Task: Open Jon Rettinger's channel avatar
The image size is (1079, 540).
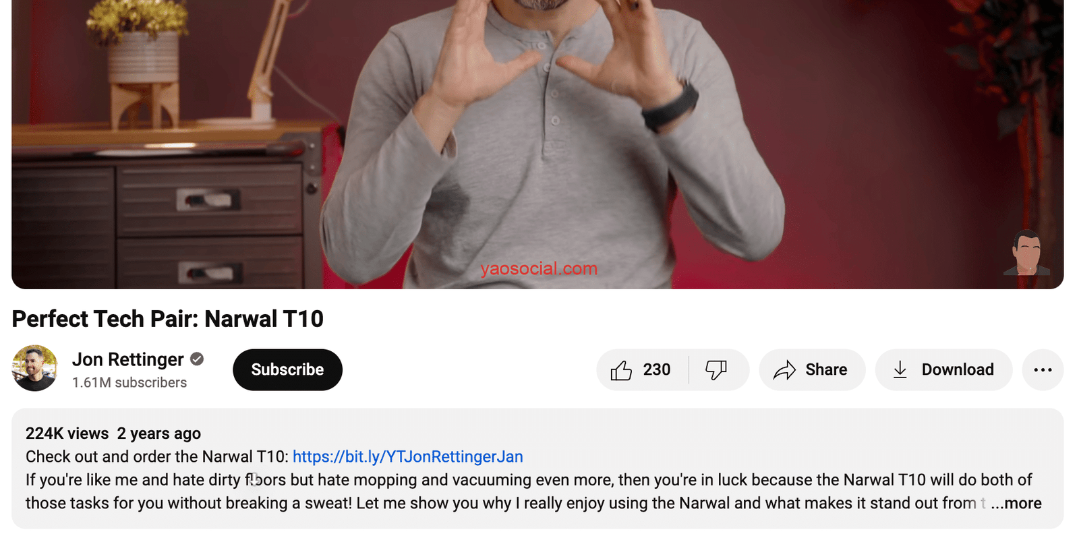Action: (34, 368)
